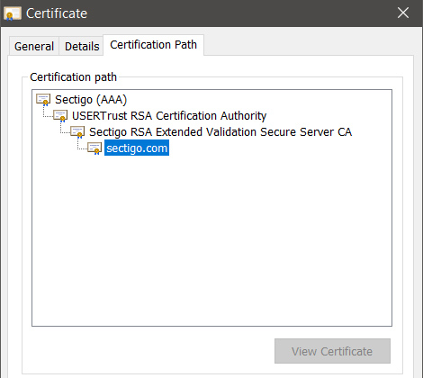
Task: Click the dotted tree connector before sectigo.com entry
Action: point(83,145)
